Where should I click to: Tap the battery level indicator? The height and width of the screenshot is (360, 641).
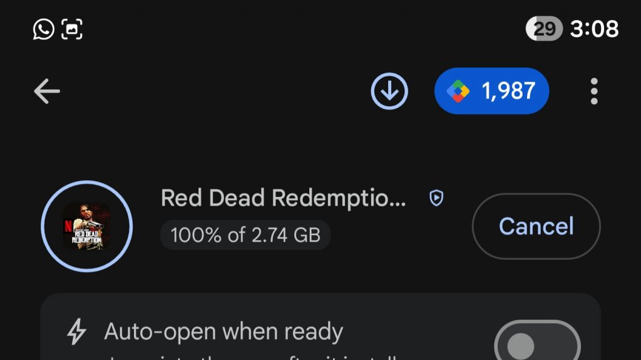click(544, 29)
